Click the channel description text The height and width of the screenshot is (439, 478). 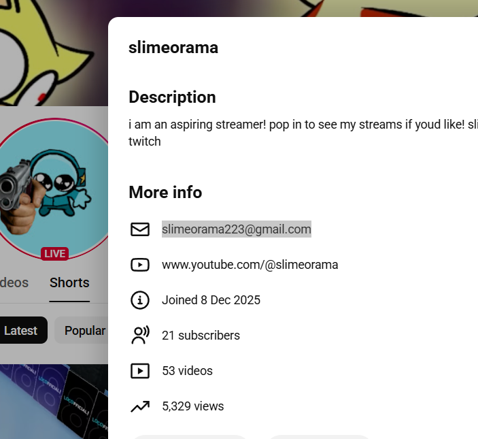click(303, 133)
